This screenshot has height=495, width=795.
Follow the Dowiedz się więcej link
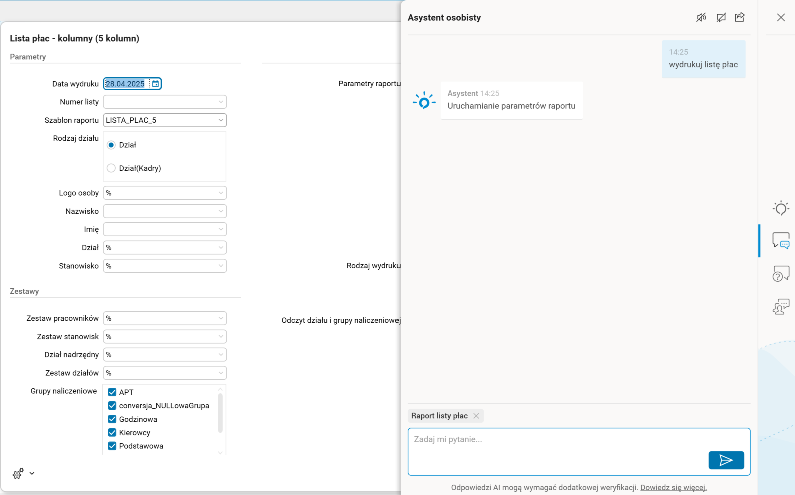coord(673,487)
